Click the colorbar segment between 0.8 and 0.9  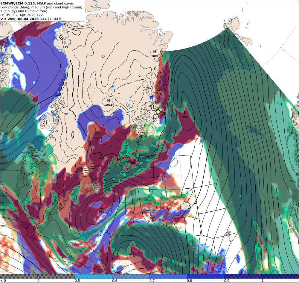[206, 276]
